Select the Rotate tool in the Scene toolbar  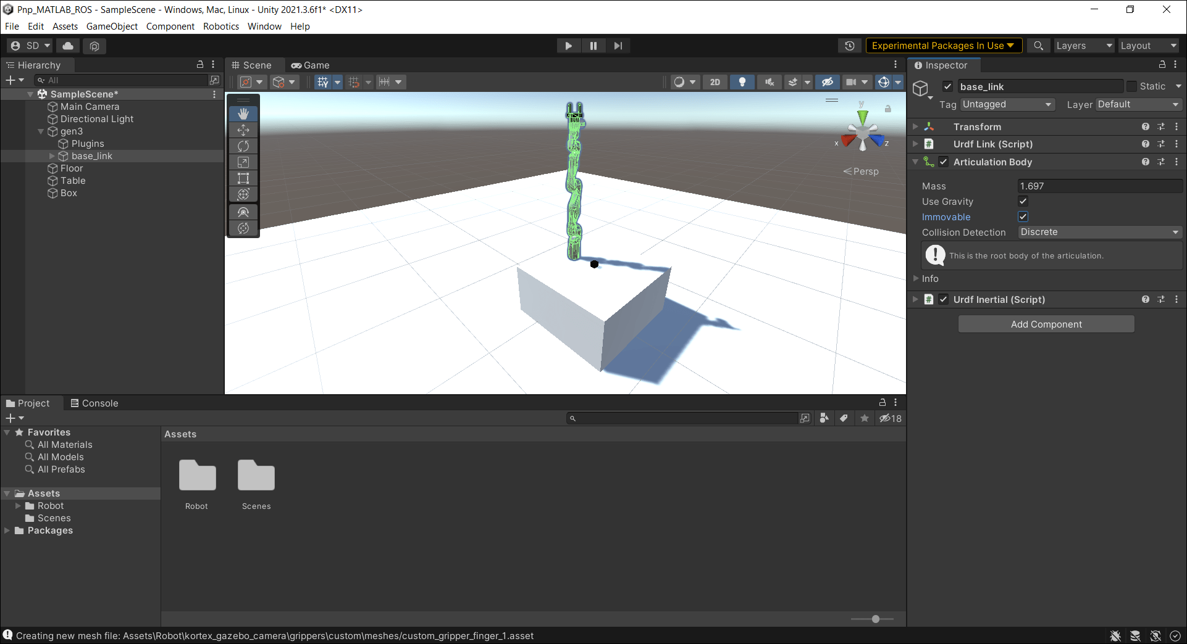coord(243,146)
